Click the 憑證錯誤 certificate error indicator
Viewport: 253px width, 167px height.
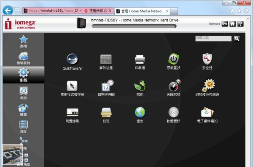(94, 11)
